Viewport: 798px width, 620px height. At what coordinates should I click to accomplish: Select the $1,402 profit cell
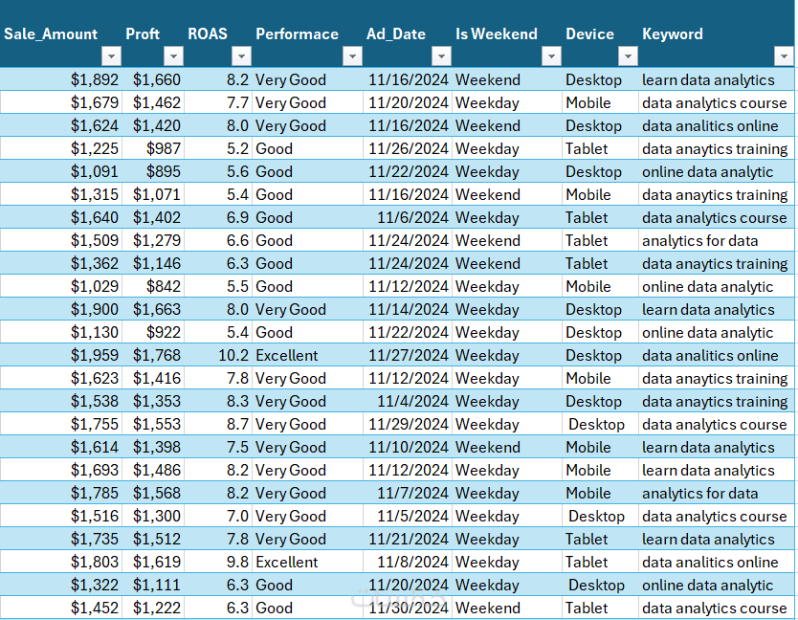point(153,217)
